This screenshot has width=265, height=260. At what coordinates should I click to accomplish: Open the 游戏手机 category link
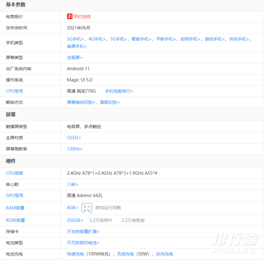click(x=215, y=39)
